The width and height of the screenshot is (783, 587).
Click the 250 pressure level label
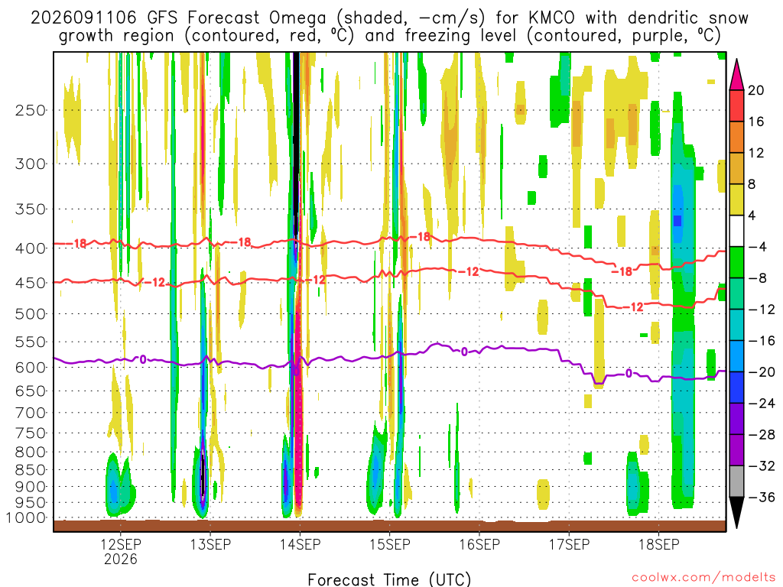(31, 110)
